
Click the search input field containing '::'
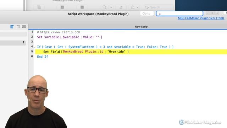179,14
